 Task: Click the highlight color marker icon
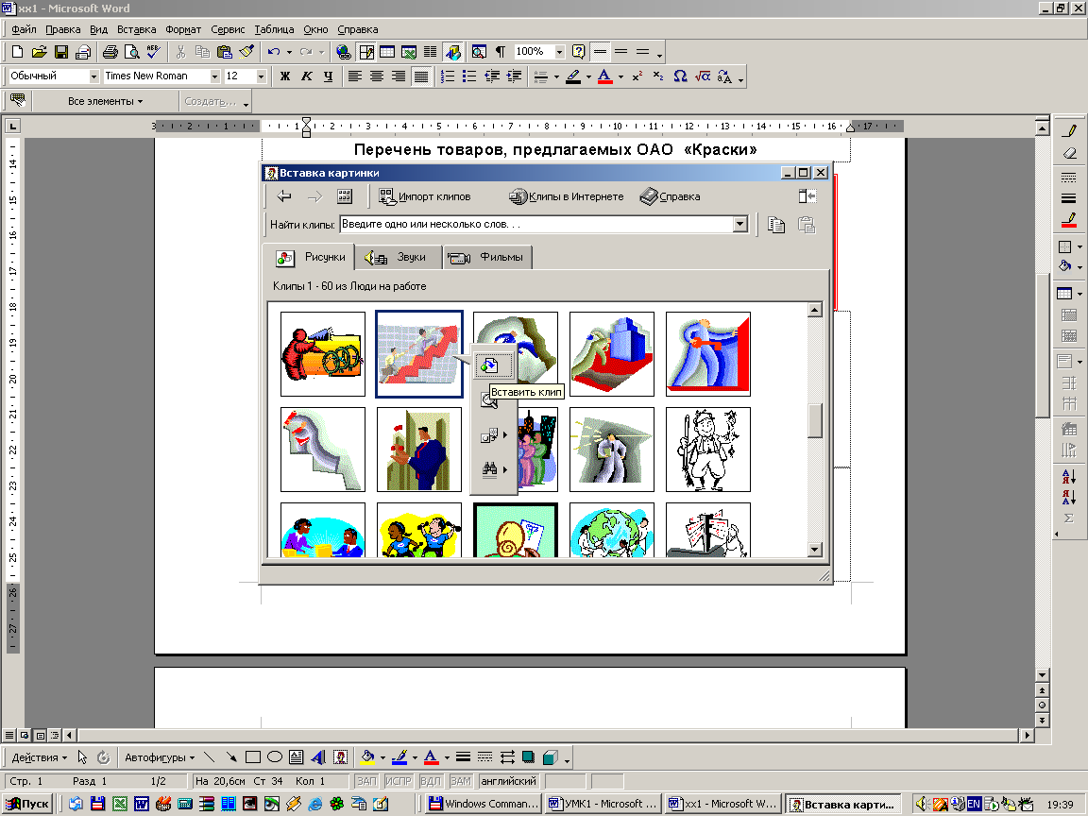point(573,76)
